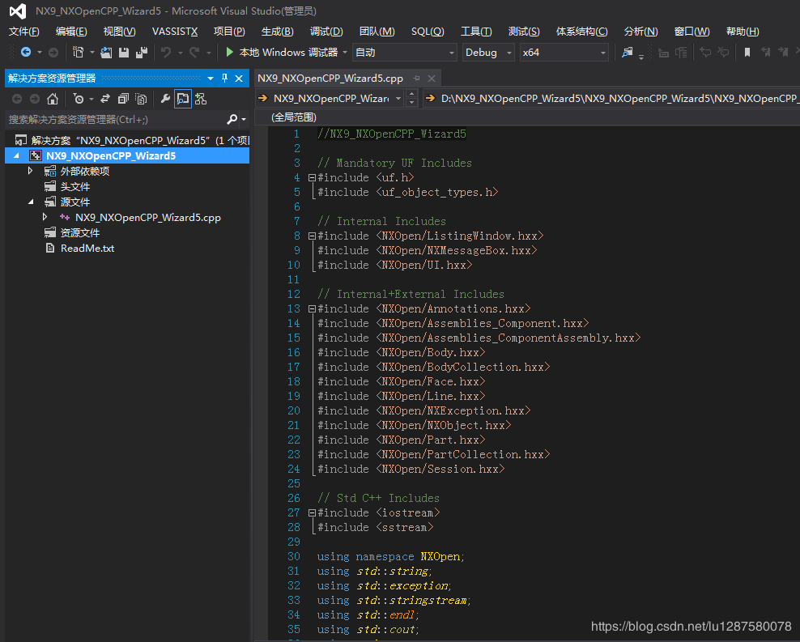
Task: Click line number 30 in the editor margin
Action: [x=294, y=557]
